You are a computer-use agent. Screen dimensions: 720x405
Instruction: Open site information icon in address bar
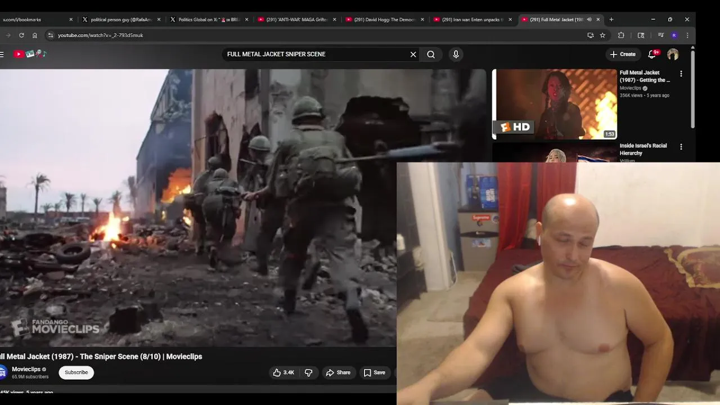(x=51, y=35)
